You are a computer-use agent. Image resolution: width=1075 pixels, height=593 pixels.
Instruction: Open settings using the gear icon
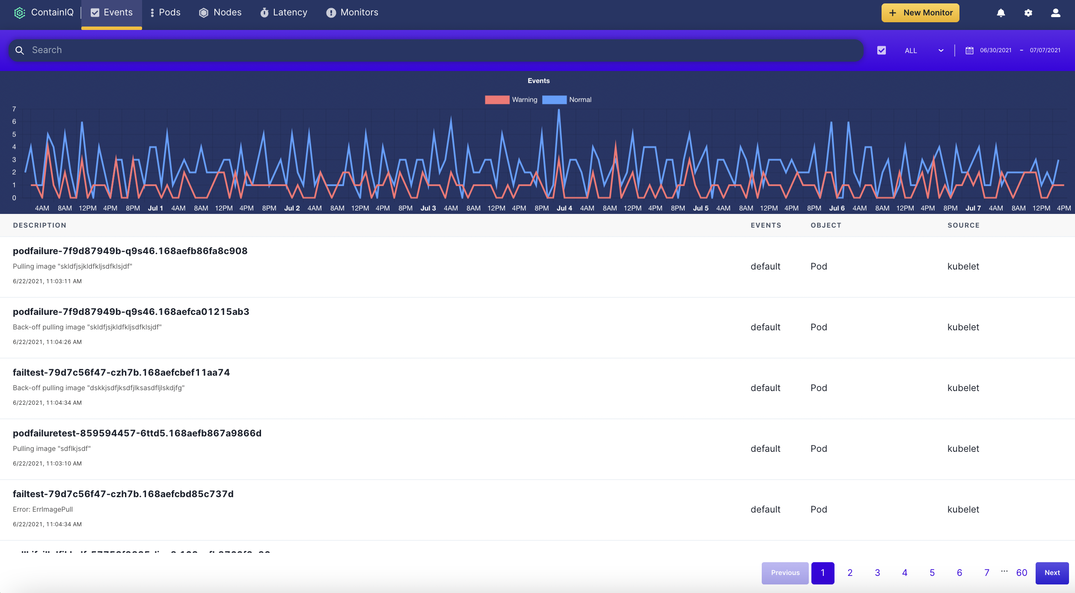point(1028,13)
